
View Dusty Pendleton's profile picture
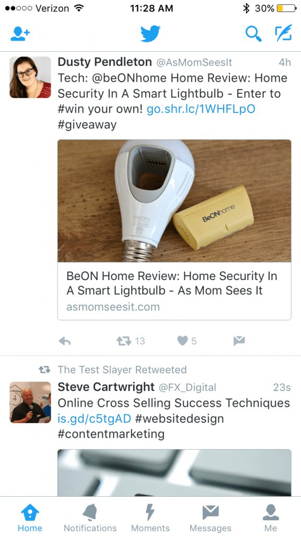point(30,77)
